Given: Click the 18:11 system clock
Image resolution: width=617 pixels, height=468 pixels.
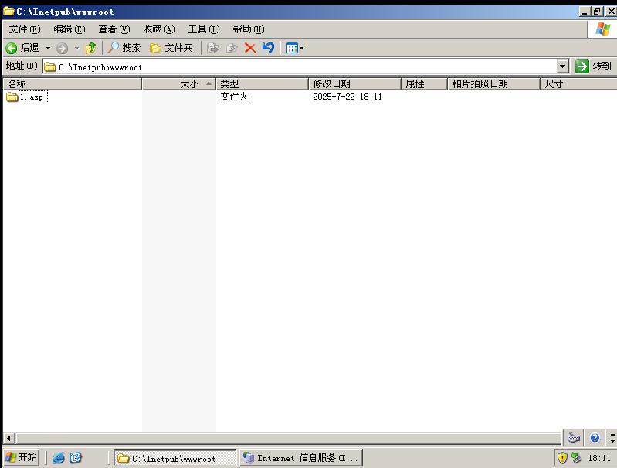Looking at the screenshot, I should 599,458.
